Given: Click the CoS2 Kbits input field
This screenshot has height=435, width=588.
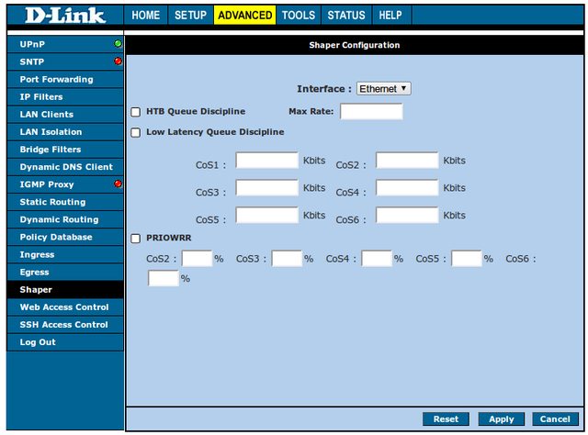Looking at the screenshot, I should click(407, 161).
